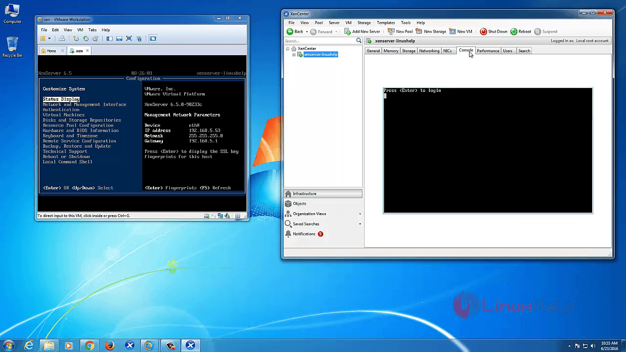Open XenCenter Storage menu

coord(364,22)
